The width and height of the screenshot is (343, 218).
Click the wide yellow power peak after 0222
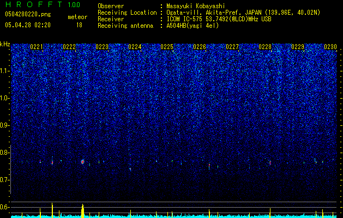point(82,211)
